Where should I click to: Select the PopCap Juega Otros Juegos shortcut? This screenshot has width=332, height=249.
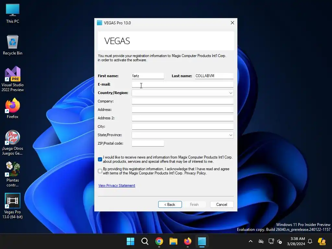[x=13, y=143]
